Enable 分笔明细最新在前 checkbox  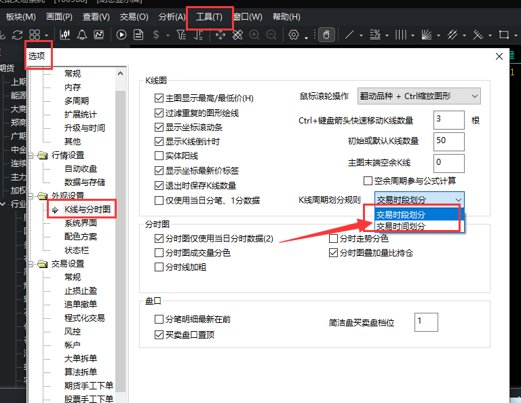(x=159, y=320)
